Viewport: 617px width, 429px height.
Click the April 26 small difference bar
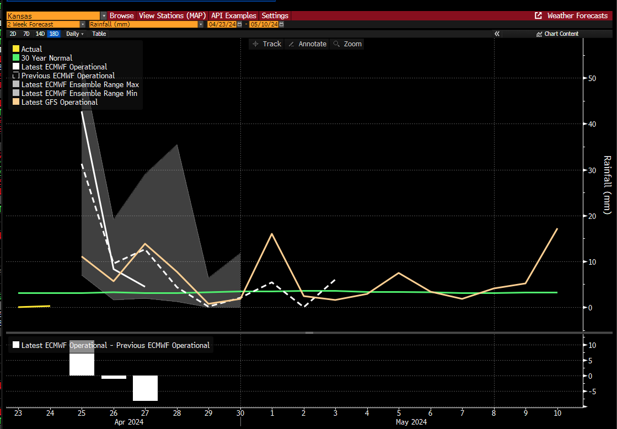click(114, 377)
